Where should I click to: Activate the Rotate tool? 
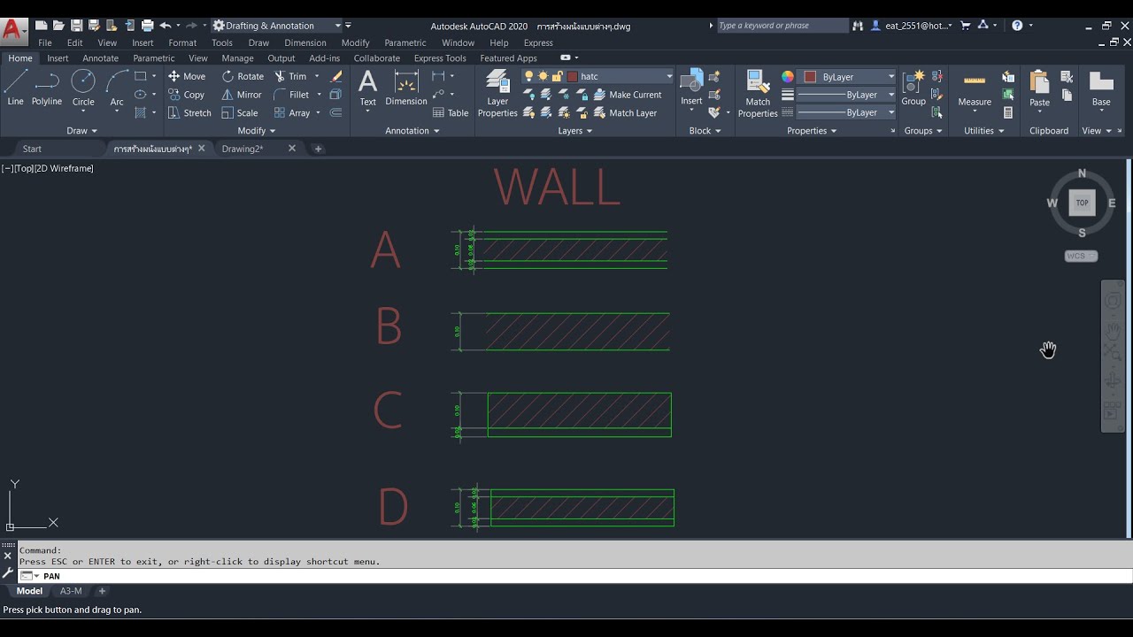[243, 76]
